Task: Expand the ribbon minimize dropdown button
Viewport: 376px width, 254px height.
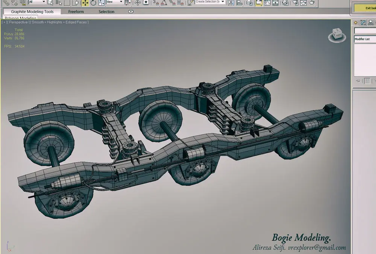Action: click(131, 12)
